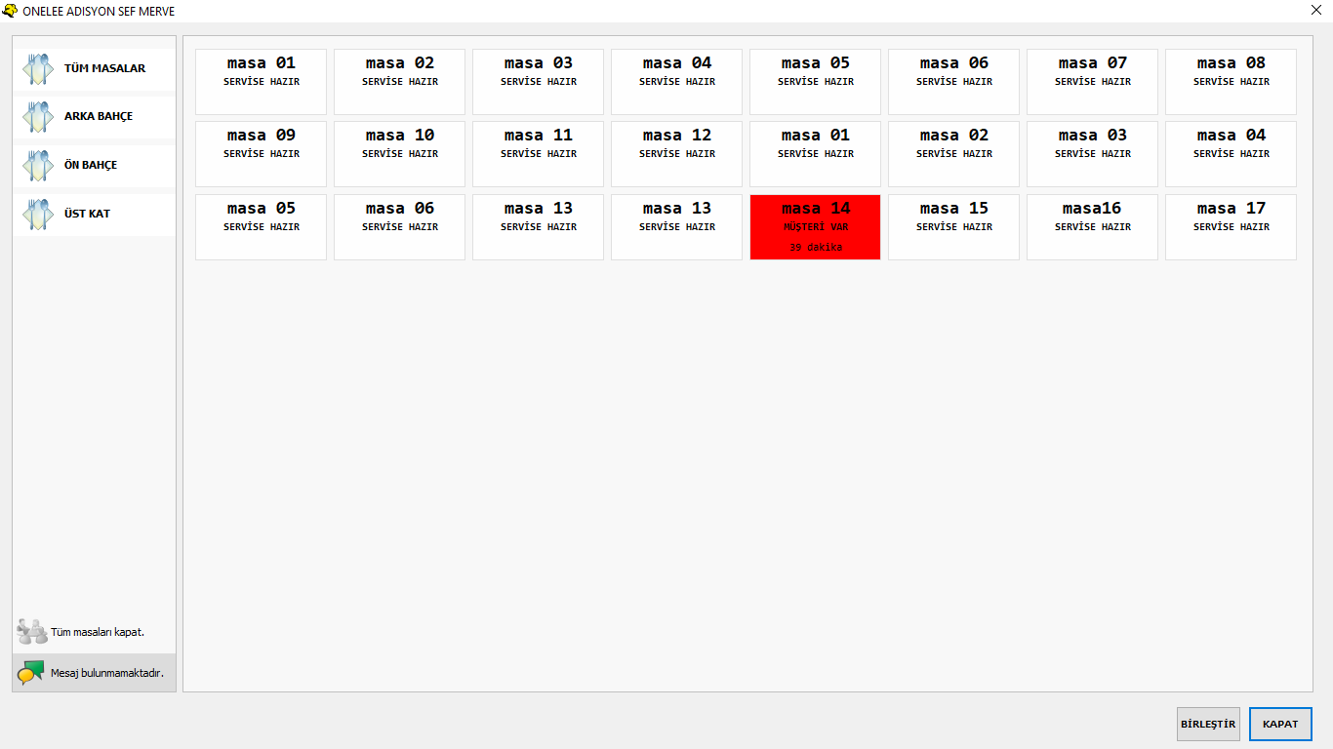Click the BİRLEŞTİR button
Screen dimensions: 1333x749
[1208, 725]
